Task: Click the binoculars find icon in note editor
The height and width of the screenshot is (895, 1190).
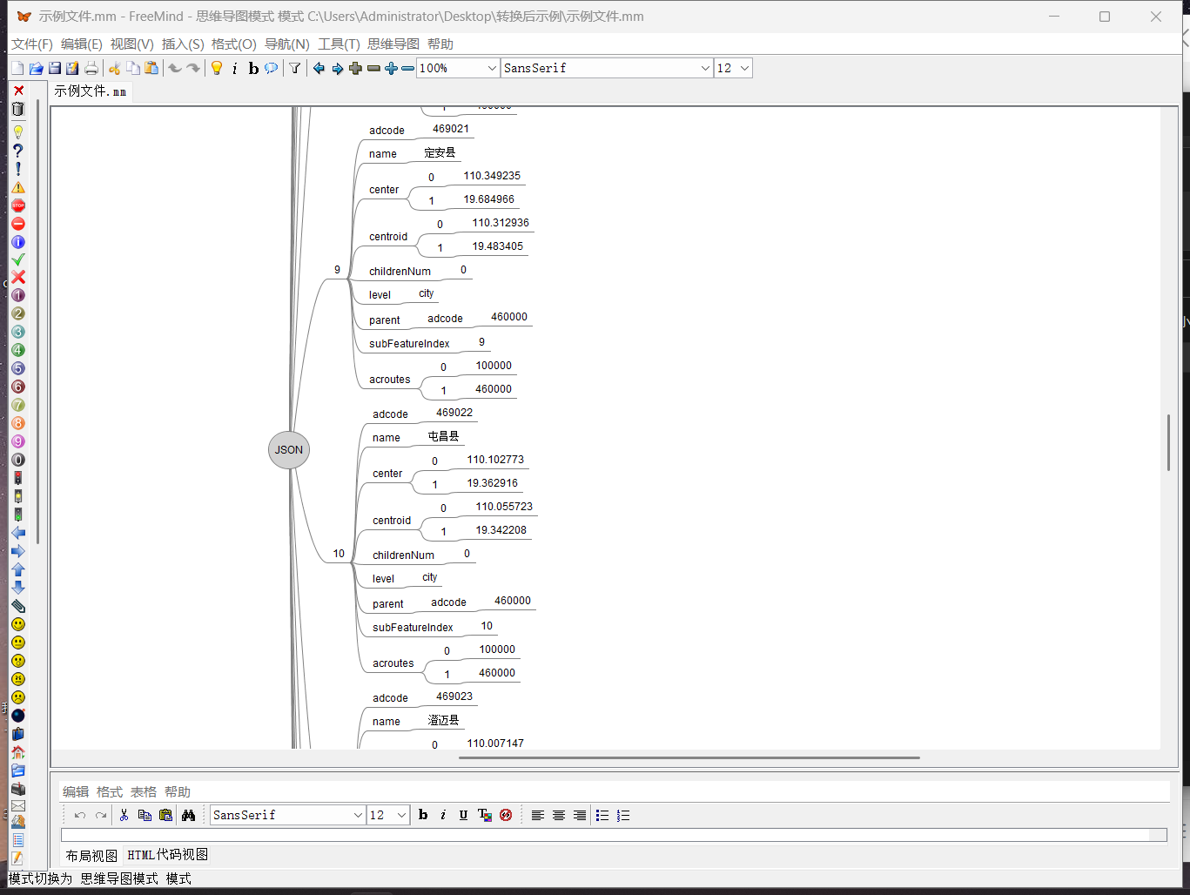Action: (x=188, y=815)
